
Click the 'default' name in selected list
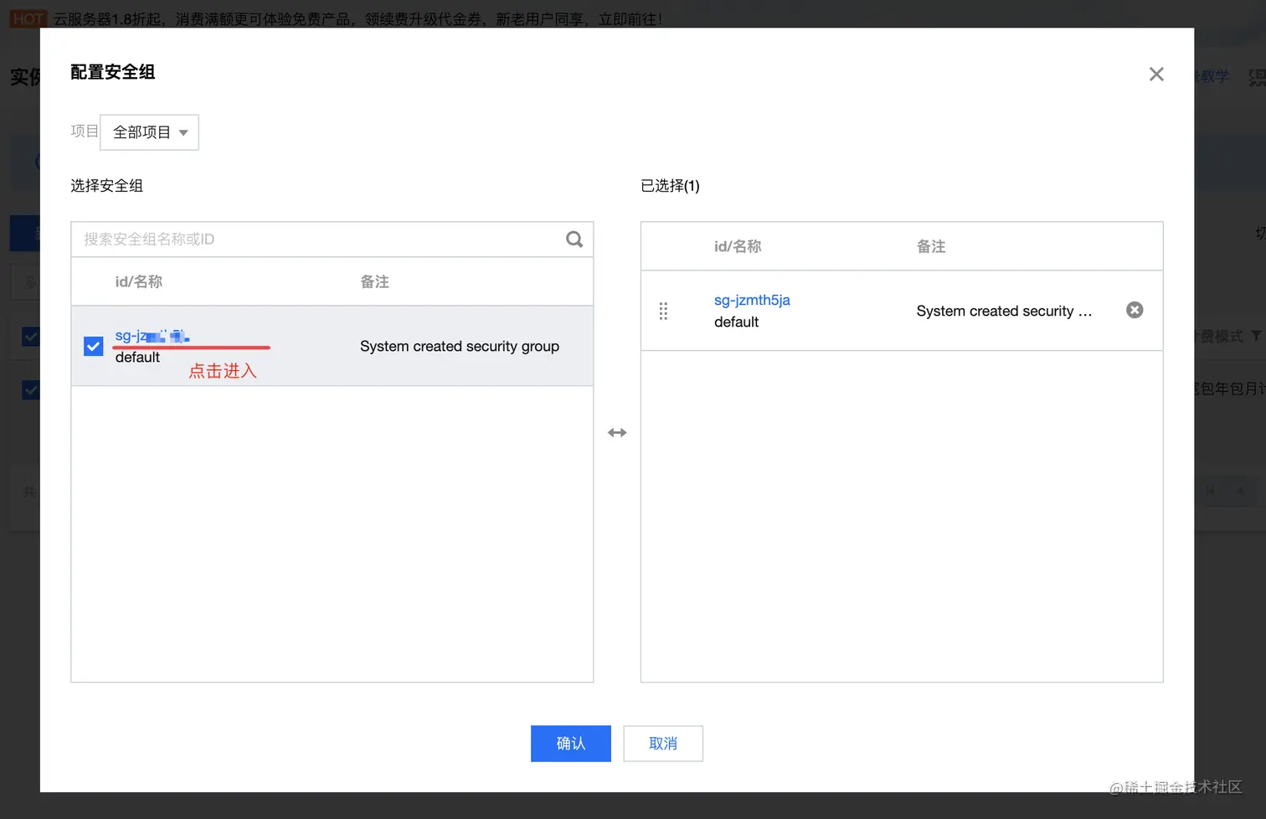(x=736, y=322)
